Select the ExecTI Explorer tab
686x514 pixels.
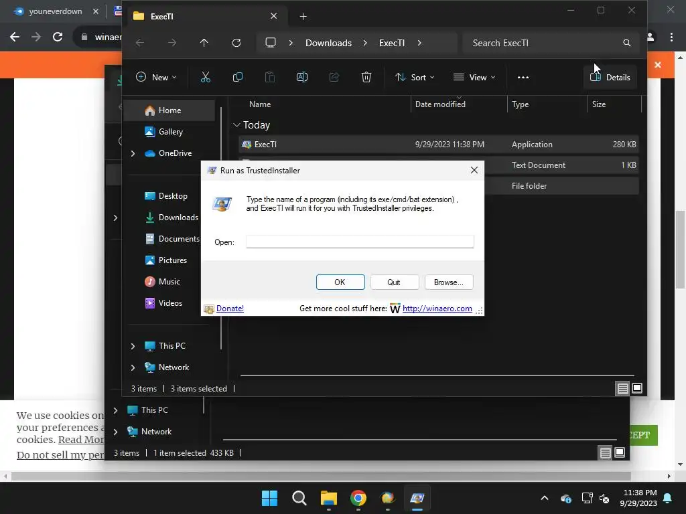(205, 16)
